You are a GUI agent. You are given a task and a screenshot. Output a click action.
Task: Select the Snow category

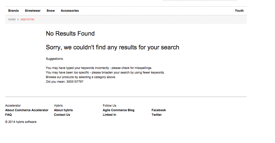tap(51, 11)
